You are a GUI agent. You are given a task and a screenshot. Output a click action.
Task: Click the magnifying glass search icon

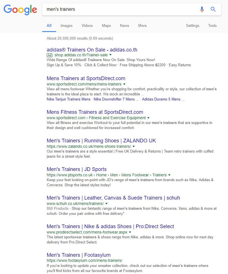(213, 9)
